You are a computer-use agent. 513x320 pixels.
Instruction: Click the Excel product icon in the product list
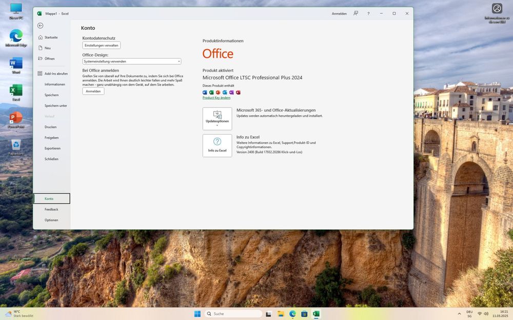(x=211, y=92)
